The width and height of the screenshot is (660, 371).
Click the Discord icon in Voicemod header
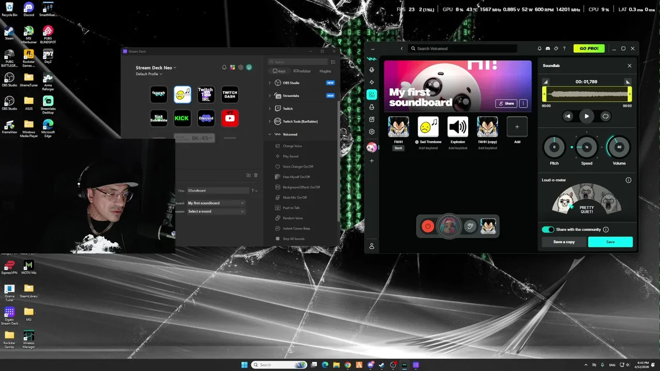[548, 48]
